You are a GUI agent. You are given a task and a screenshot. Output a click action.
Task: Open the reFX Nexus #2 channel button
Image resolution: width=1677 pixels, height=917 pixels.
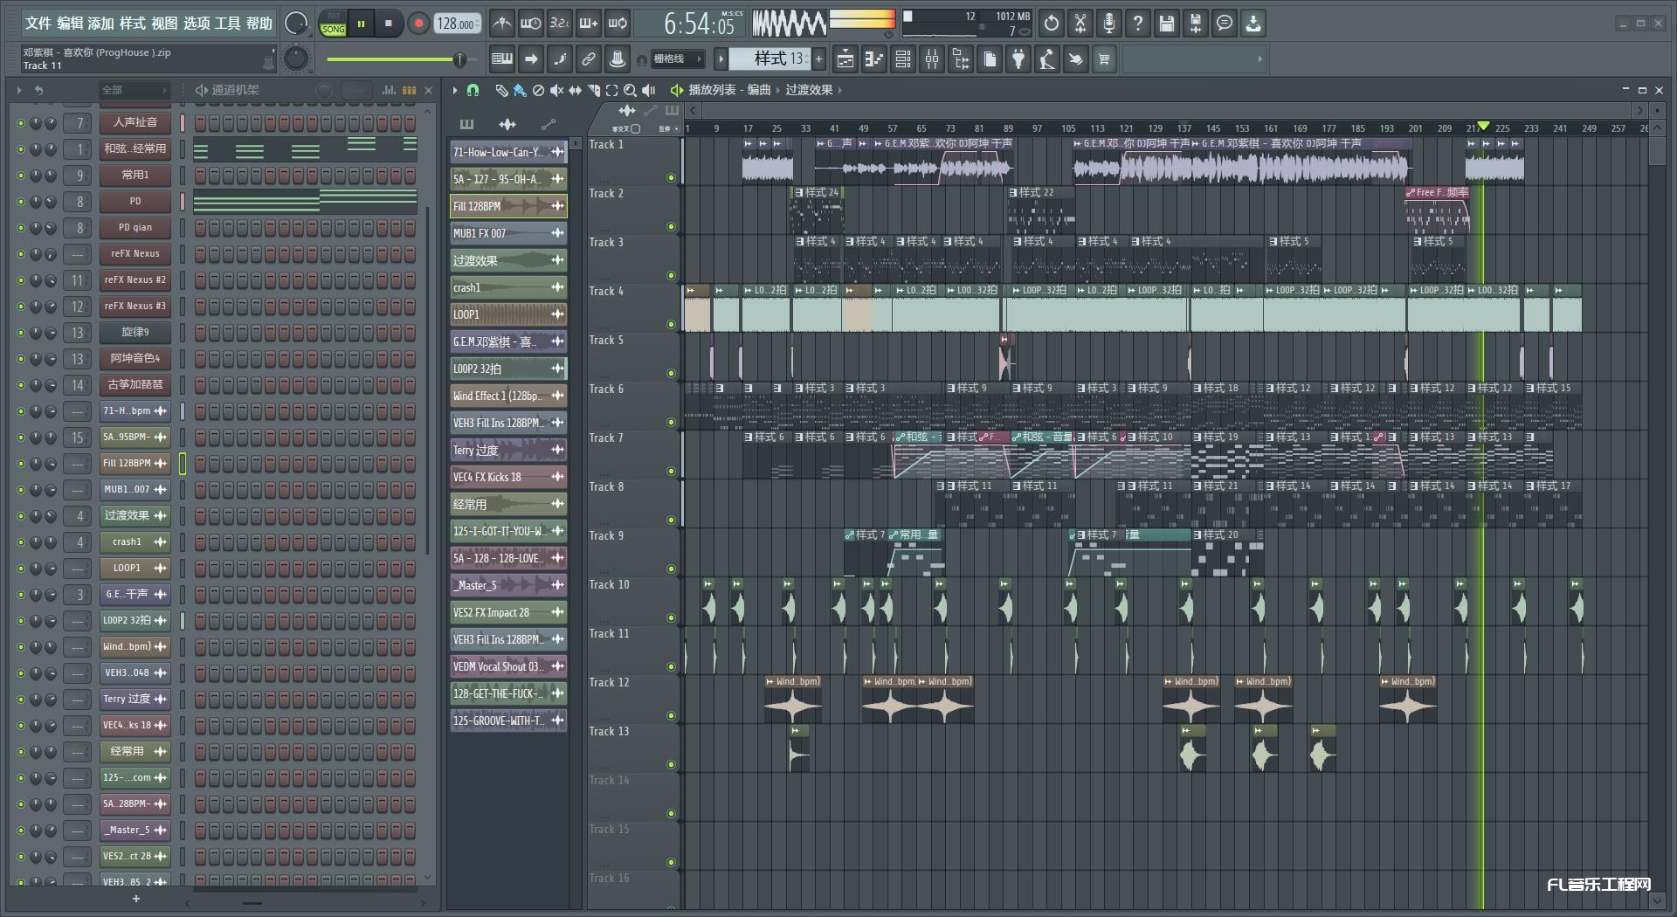coord(135,280)
